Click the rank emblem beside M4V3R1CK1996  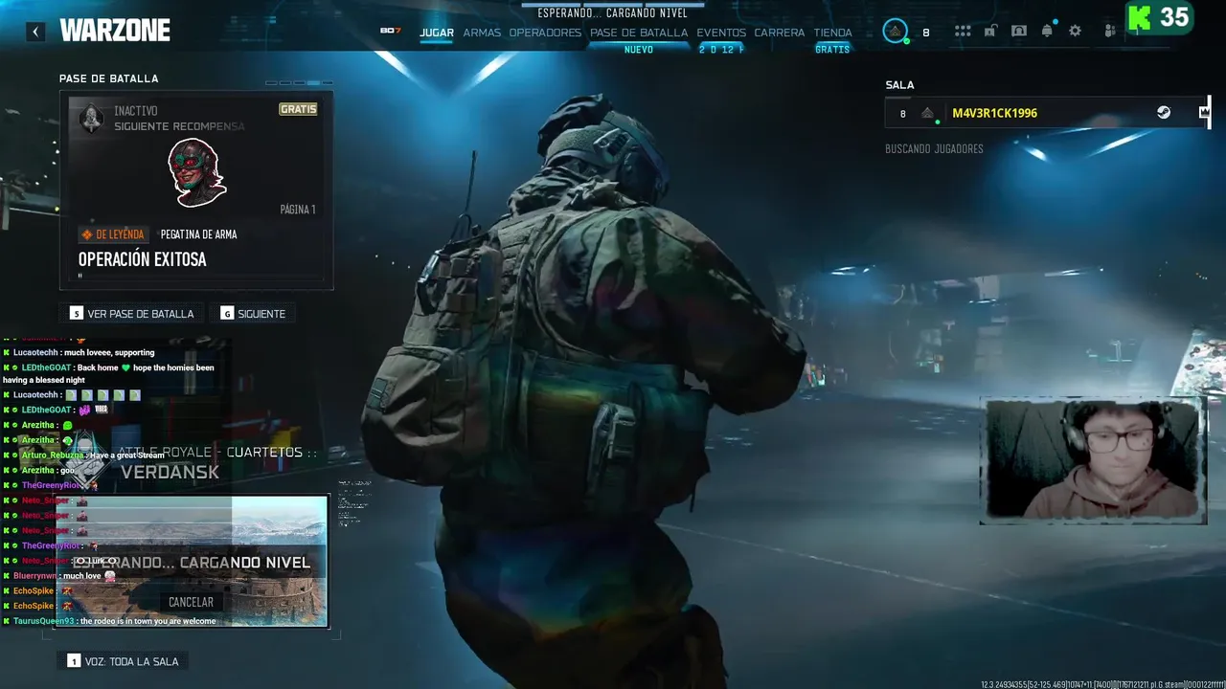[927, 113]
